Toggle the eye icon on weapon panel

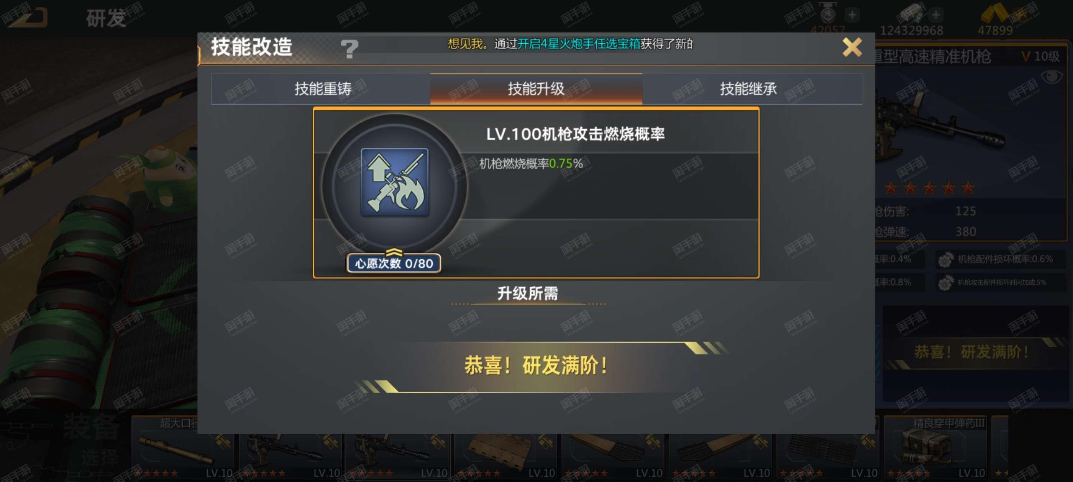click(x=1051, y=76)
